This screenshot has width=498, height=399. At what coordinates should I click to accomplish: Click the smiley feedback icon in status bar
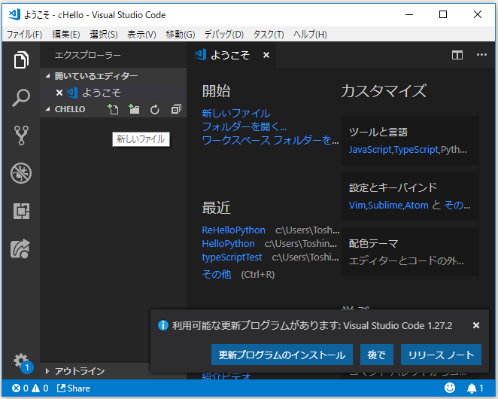[x=449, y=388]
